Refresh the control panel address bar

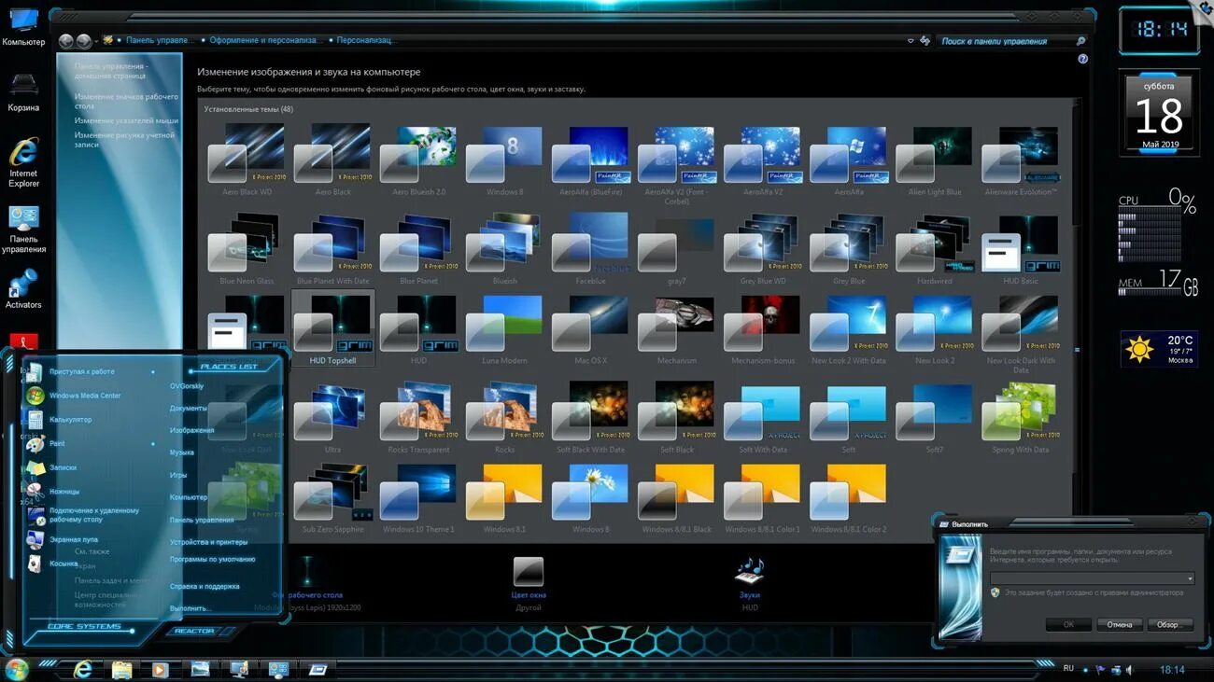[x=925, y=41]
